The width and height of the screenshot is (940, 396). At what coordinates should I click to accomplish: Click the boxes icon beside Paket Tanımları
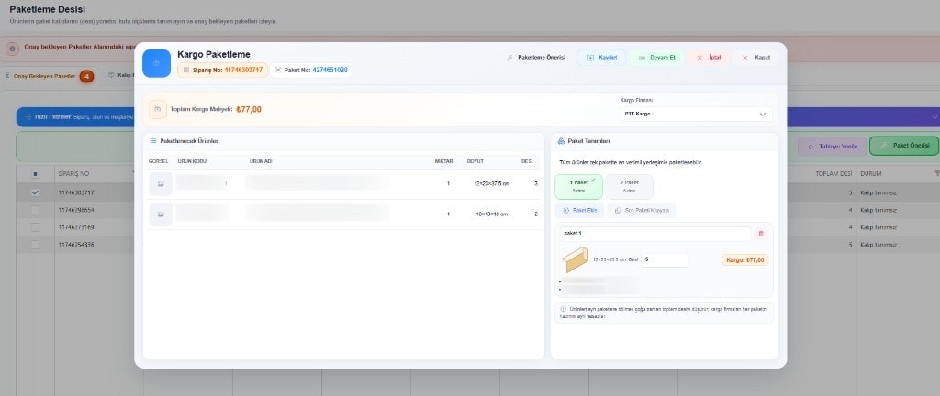click(x=561, y=141)
